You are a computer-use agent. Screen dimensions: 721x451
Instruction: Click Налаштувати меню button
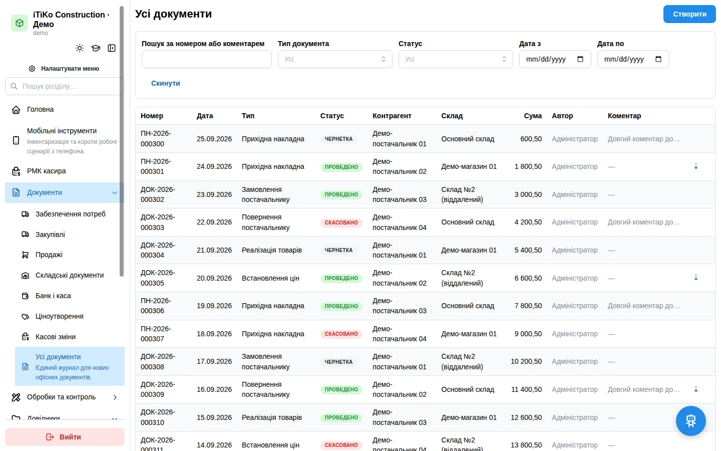tap(65, 69)
